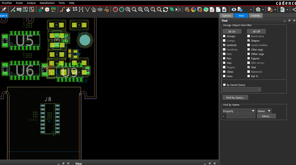Click the Find by Query button
The image size is (296, 165).
click(x=235, y=98)
